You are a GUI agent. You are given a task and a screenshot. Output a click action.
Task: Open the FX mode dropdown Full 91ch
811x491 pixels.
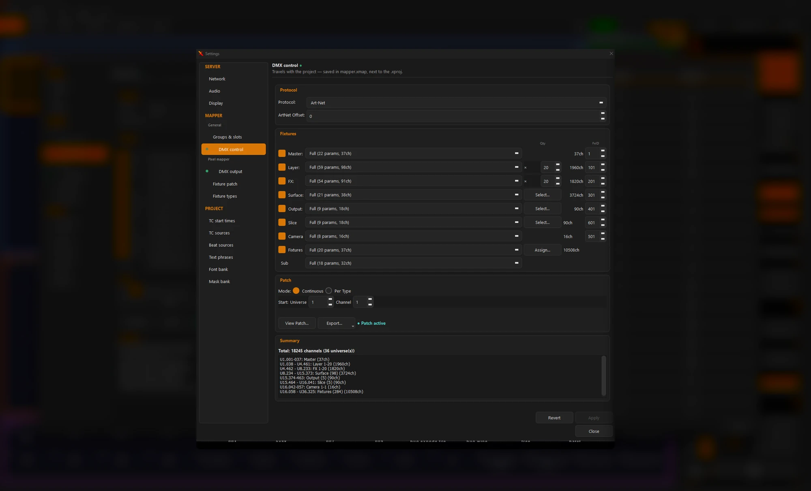(x=413, y=181)
